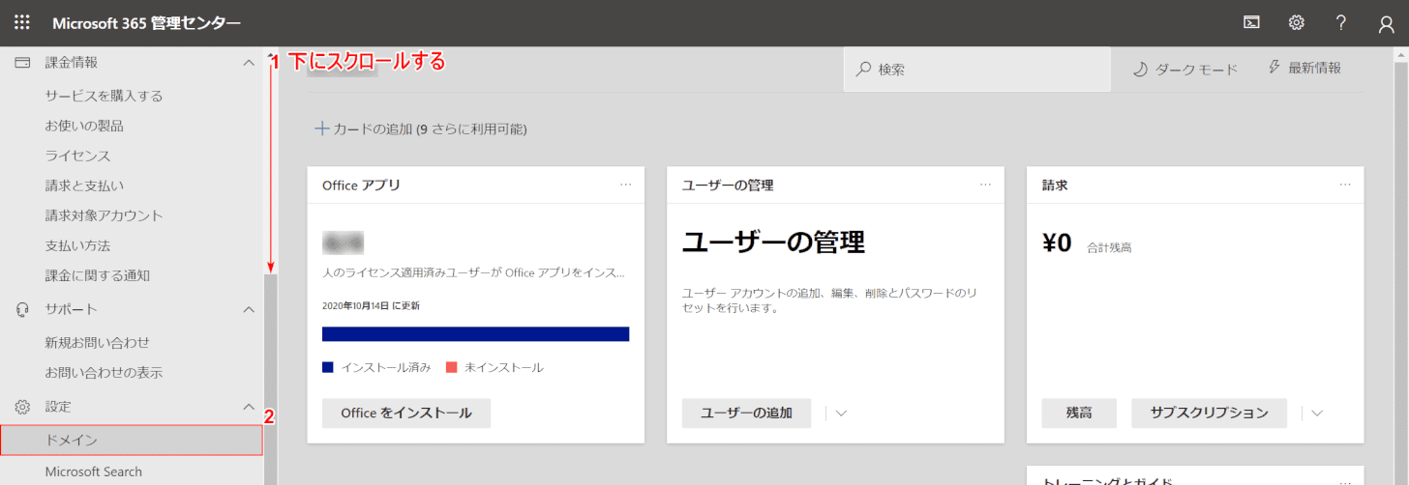The image size is (1409, 485).
Task: Open the 請求 card ellipsis menu
Action: click(1345, 184)
